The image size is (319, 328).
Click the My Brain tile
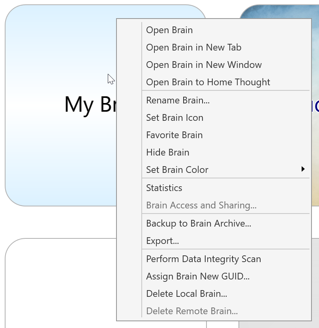click(59, 150)
